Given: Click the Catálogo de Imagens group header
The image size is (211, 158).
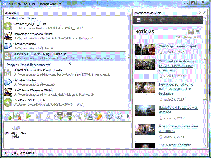Looking at the screenshot, I should click(x=22, y=18).
